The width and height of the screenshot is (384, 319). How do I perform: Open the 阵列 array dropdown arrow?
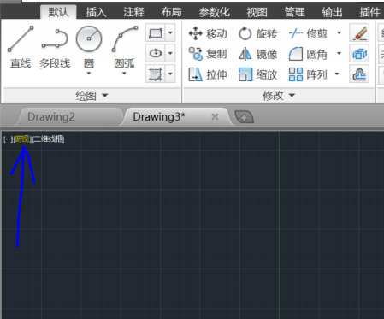(x=337, y=74)
